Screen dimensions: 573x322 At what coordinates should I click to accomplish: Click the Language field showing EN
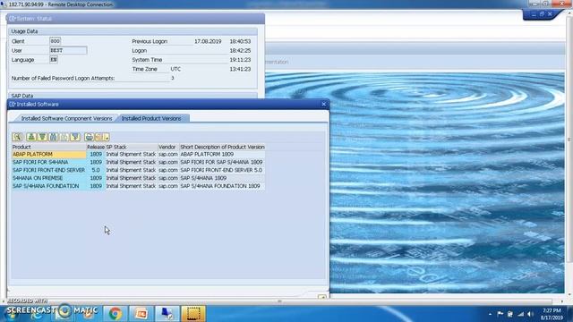click(54, 60)
